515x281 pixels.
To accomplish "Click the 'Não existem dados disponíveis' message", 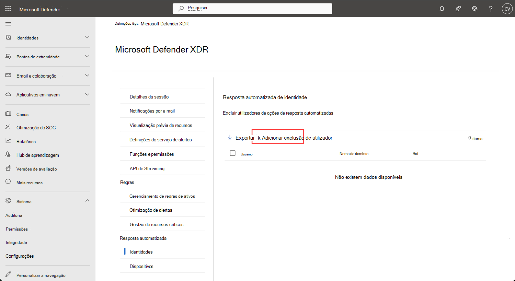I will [x=369, y=177].
